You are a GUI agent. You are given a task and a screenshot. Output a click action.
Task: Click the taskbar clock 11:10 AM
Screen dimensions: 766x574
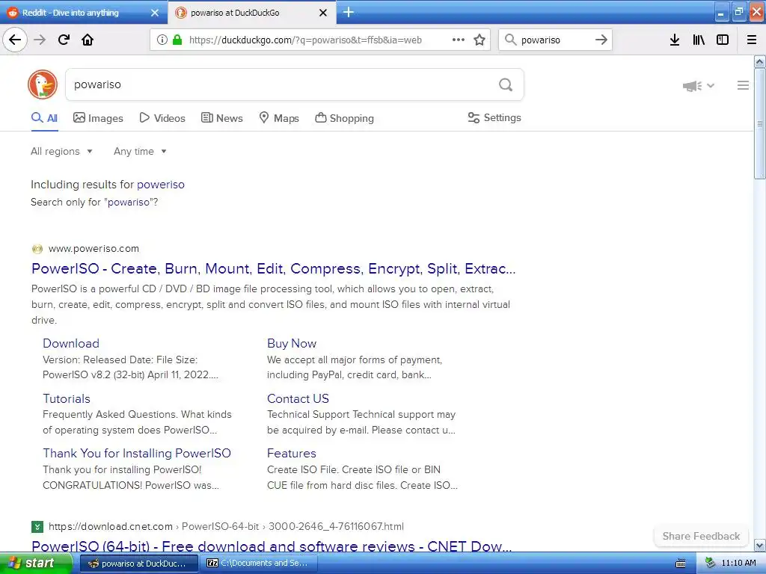point(738,563)
